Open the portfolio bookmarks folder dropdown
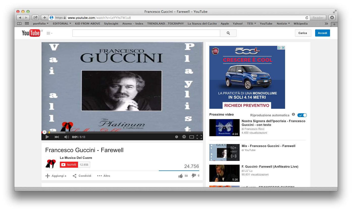The width and height of the screenshot is (352, 211). pos(41,24)
